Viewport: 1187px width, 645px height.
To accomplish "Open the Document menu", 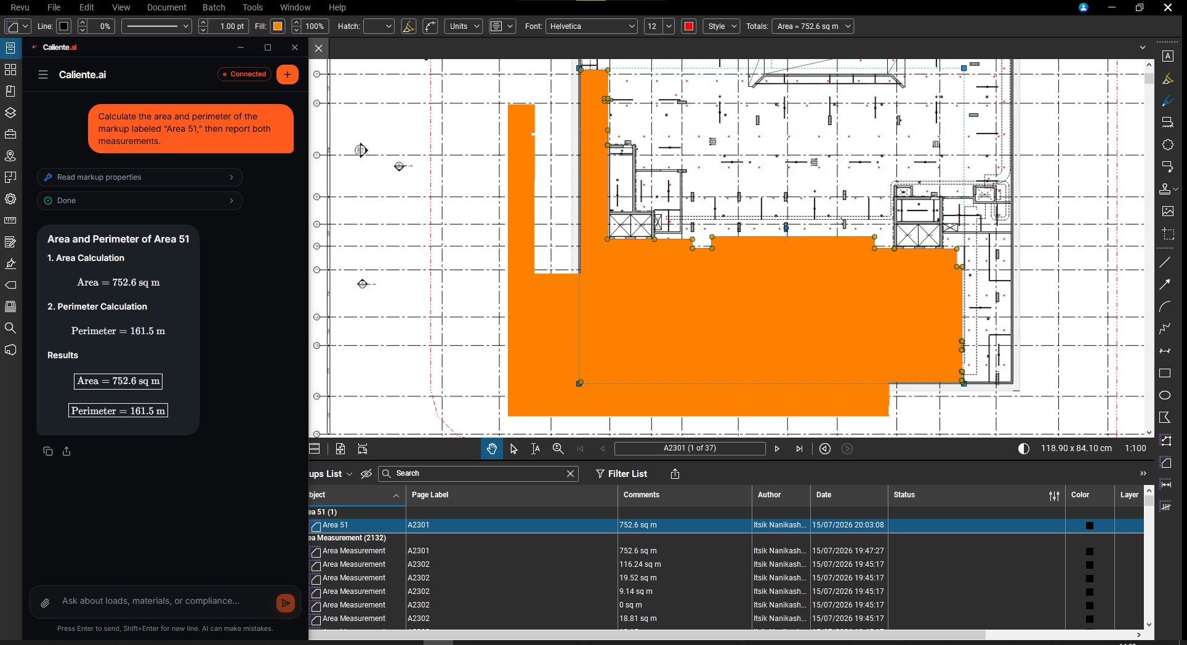I will tap(166, 7).
